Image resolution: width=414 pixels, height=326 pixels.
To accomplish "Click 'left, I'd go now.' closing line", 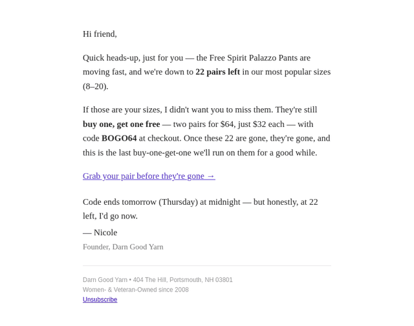I will 110,216.
